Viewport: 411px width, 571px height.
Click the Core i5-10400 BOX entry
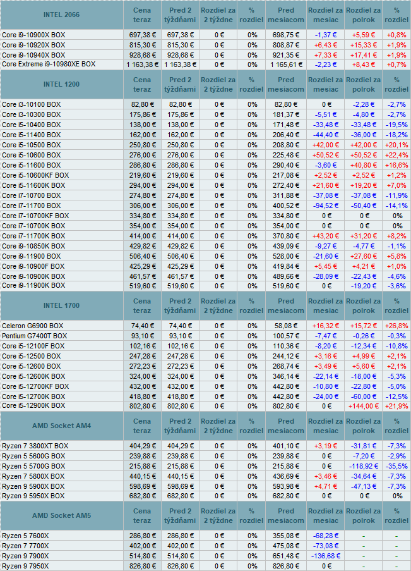[32, 125]
